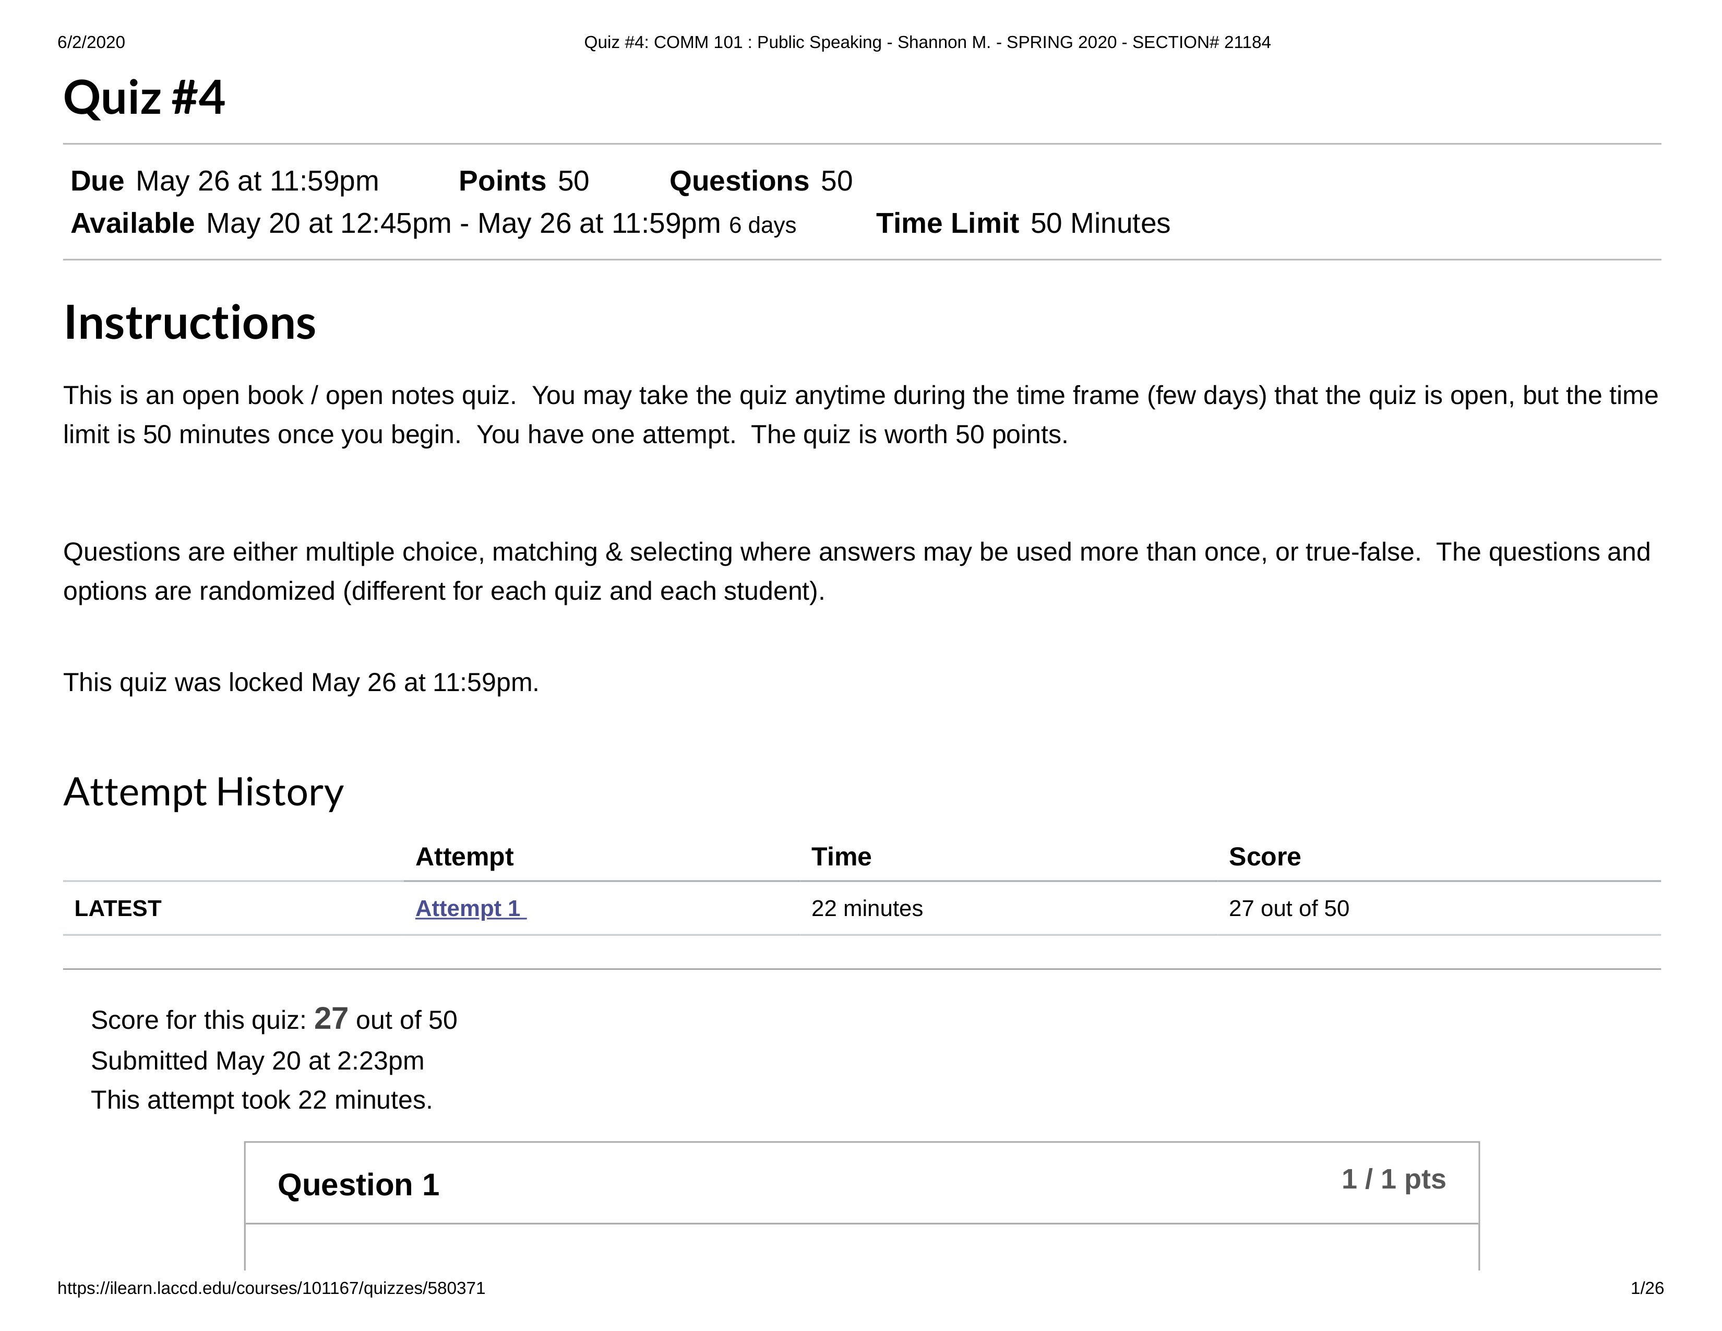Click the COMM 101 Public Speaking header title
The height and width of the screenshot is (1331, 1722).
[x=927, y=43]
